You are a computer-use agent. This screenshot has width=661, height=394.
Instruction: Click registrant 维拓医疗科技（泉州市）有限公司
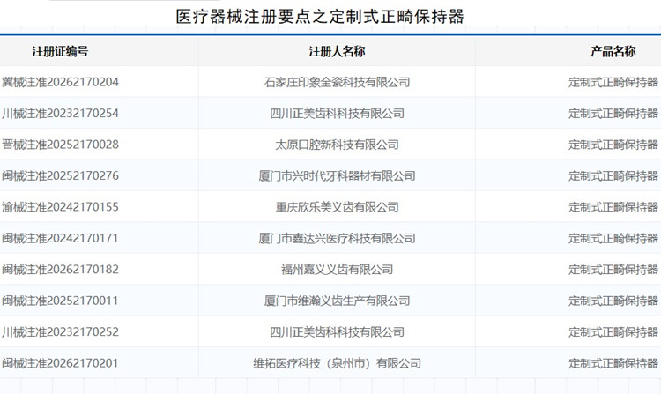(337, 363)
